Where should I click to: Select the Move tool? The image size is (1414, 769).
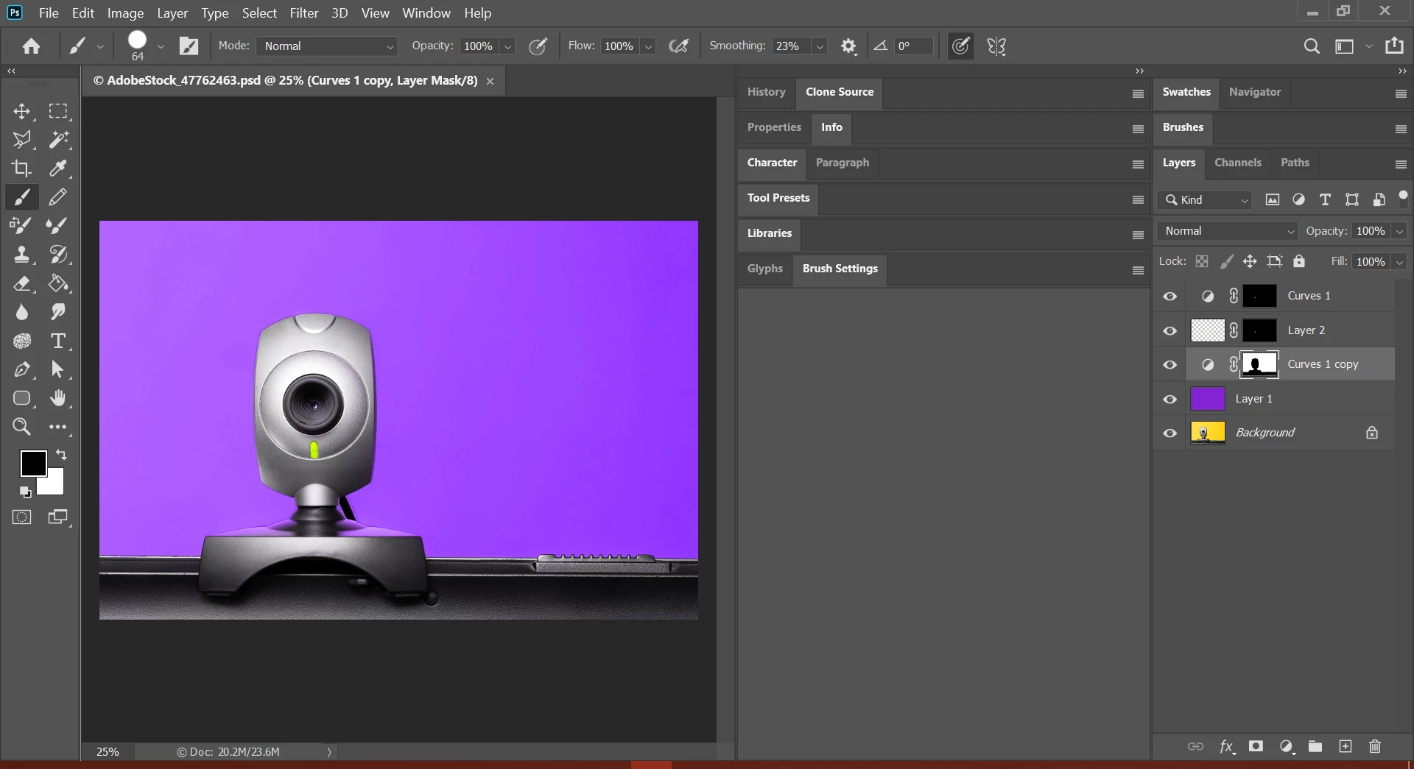21,111
